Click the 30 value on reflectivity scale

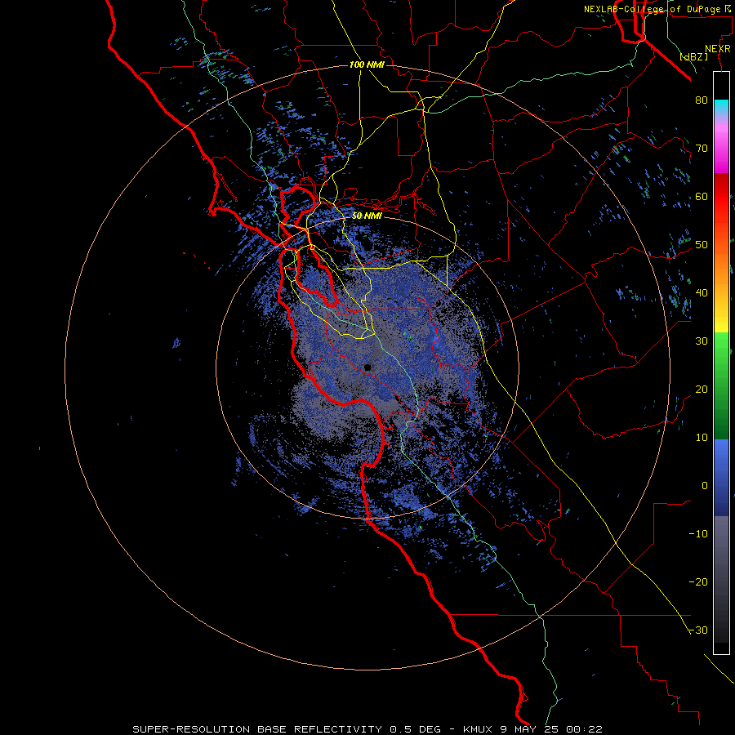point(702,341)
